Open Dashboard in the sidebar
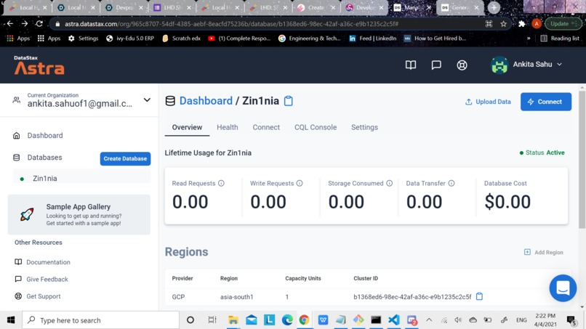The width and height of the screenshot is (586, 329). (x=45, y=136)
